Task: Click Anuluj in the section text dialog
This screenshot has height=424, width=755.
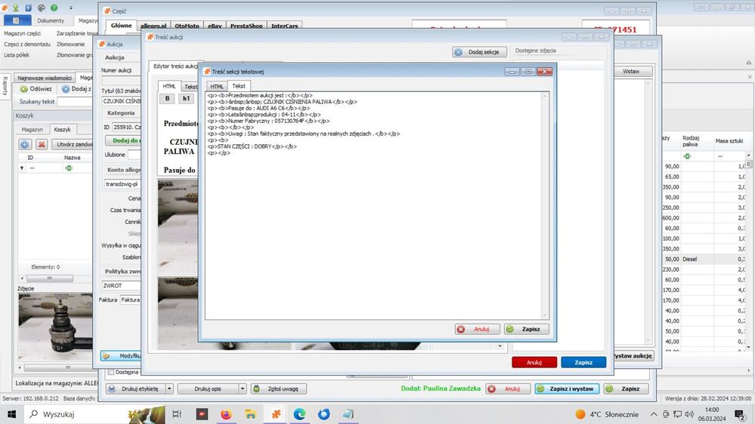Action: pos(477,329)
